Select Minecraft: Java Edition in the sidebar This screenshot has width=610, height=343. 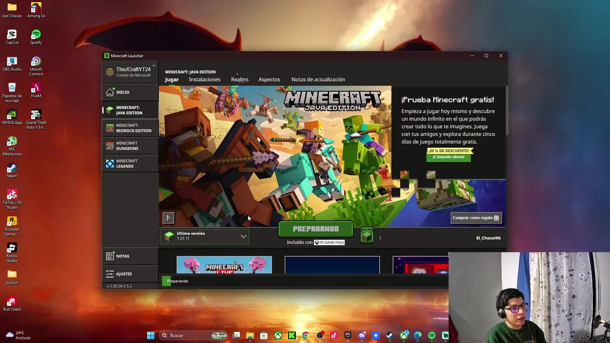(130, 110)
